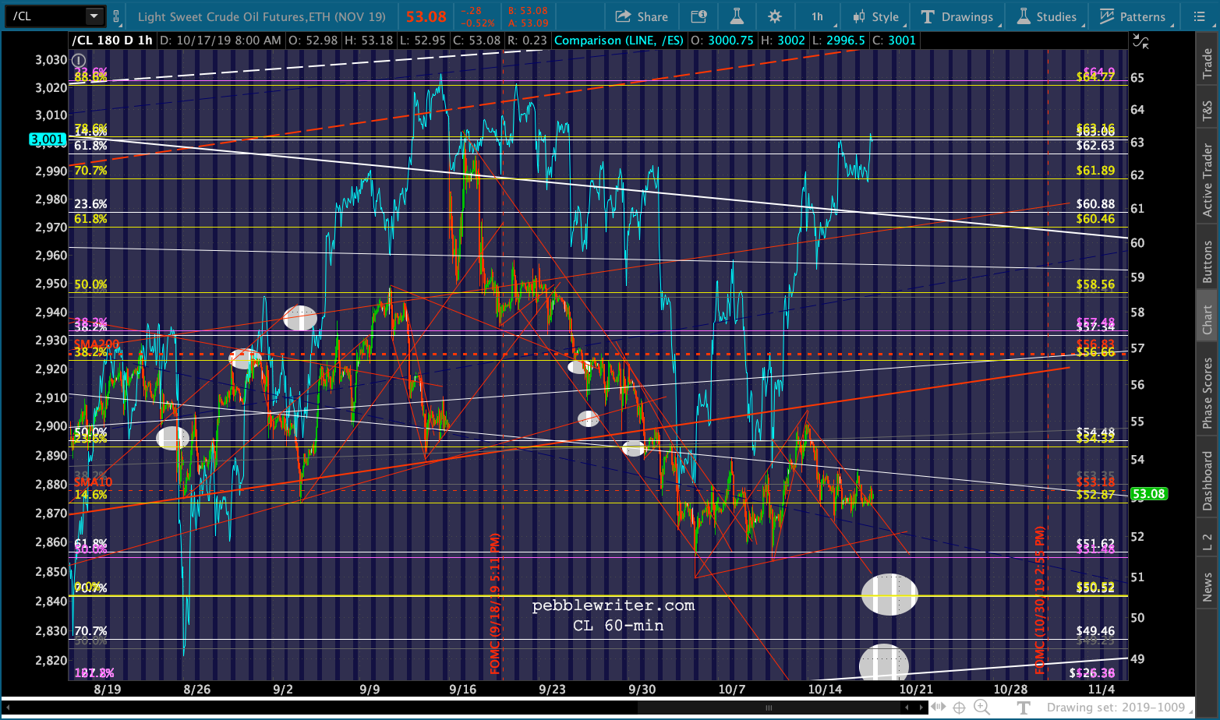Click the expand/compress time axis icon
The width and height of the screenshot is (1220, 720).
coord(938,708)
